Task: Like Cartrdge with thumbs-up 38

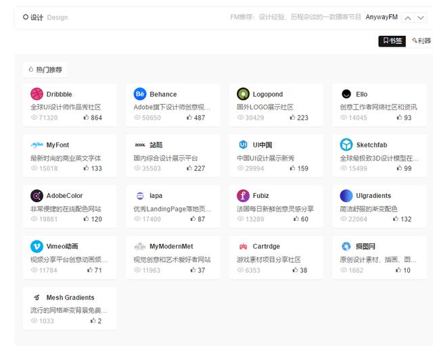Action: coord(300,270)
